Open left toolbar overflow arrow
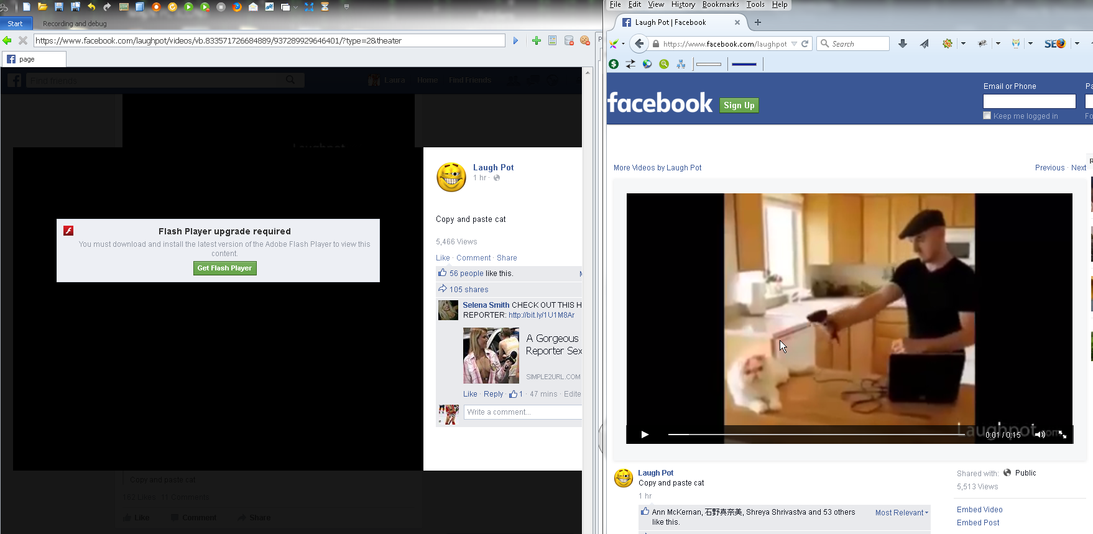This screenshot has width=1093, height=534. coord(346,7)
